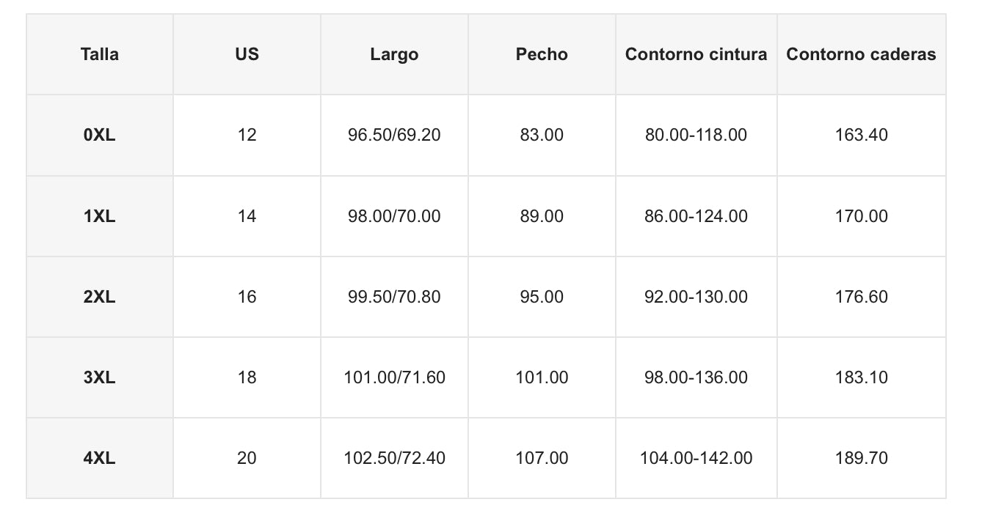Click the US column header

point(247,54)
